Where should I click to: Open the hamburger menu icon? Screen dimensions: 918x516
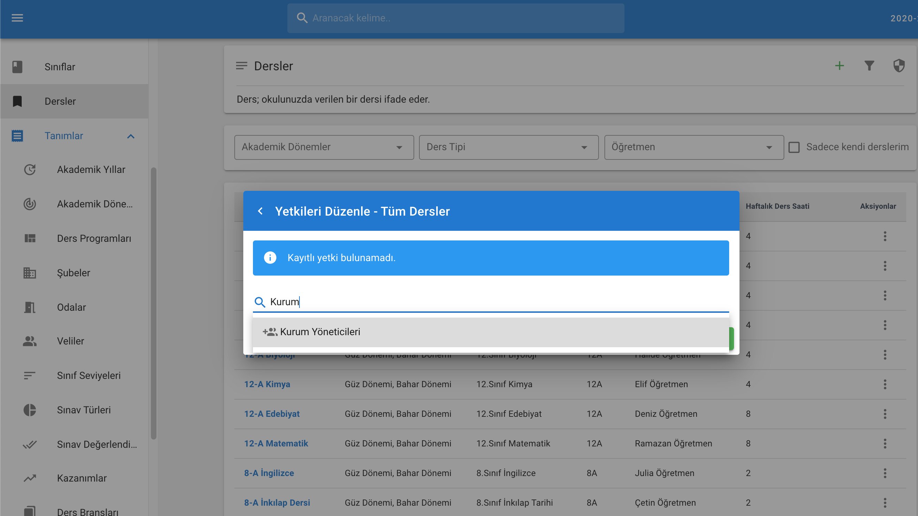pos(17,18)
